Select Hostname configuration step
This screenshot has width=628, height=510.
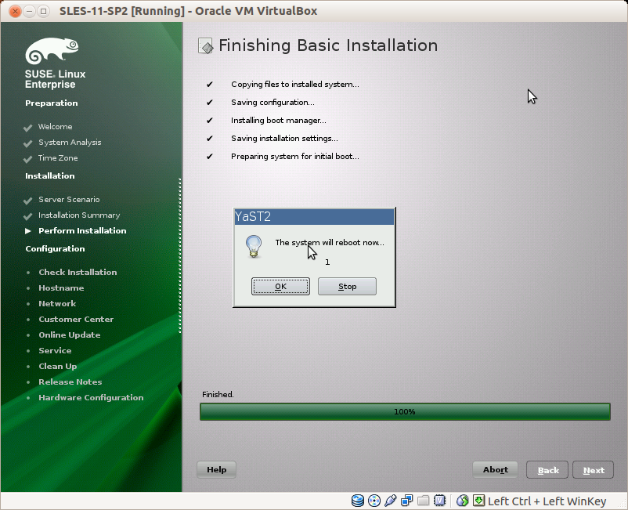pos(61,288)
